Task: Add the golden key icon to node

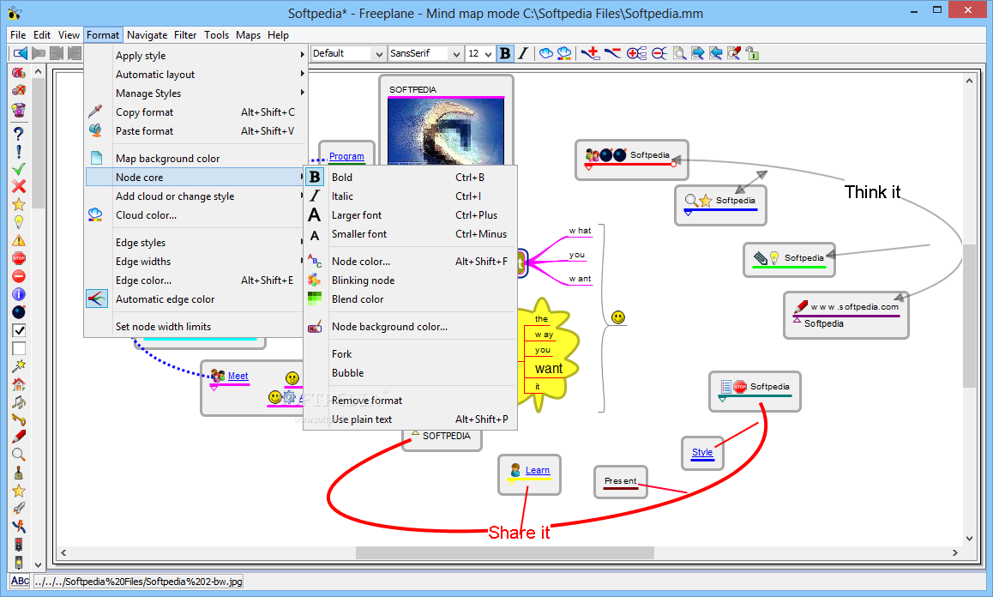Action: 19,419
